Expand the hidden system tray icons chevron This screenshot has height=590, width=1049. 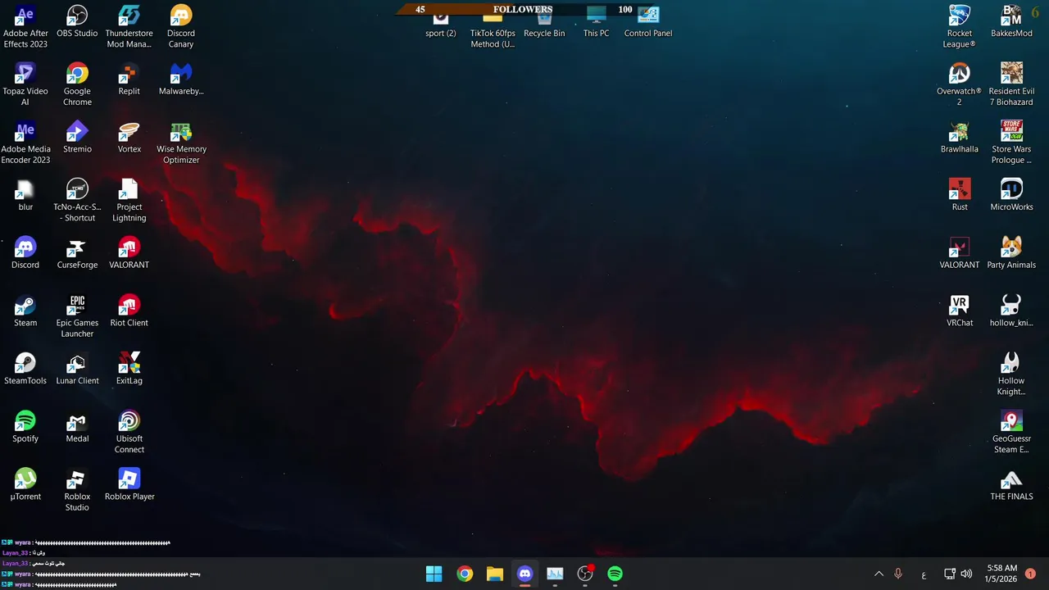[879, 574]
